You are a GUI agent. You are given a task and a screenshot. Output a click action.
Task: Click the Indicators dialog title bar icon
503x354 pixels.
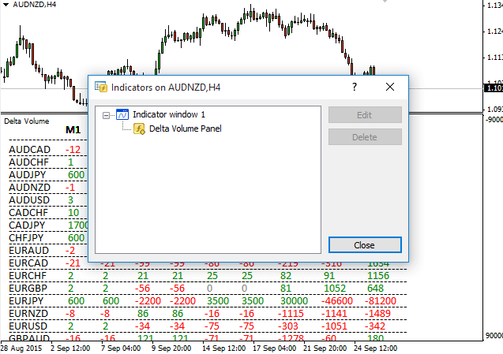[100, 87]
